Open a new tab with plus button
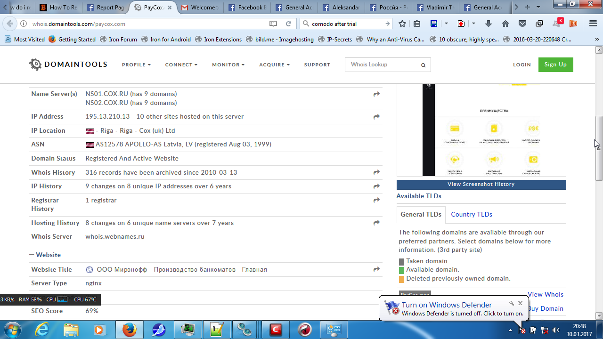Screen dimensions: 603x339 pos(528,7)
